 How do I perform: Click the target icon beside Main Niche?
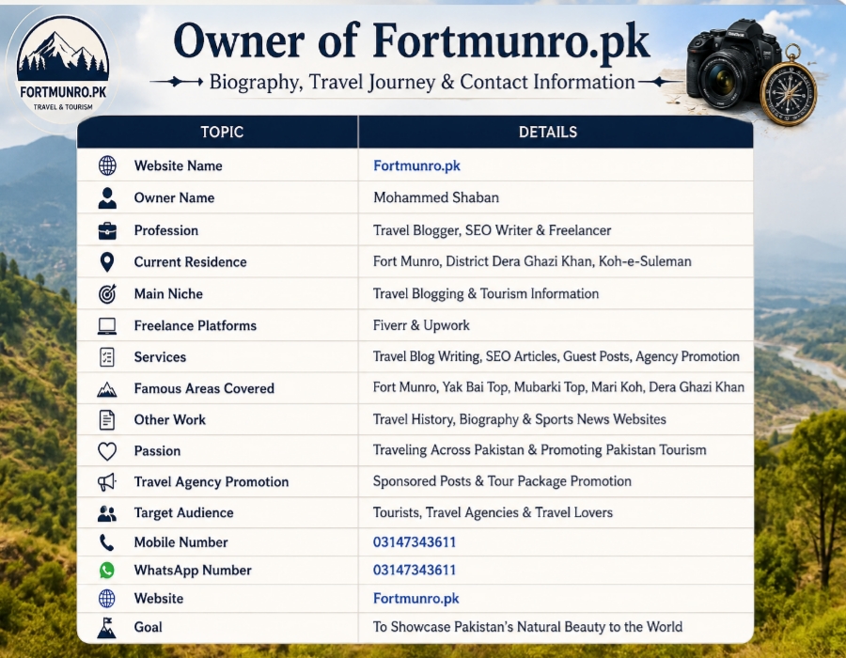tap(107, 294)
